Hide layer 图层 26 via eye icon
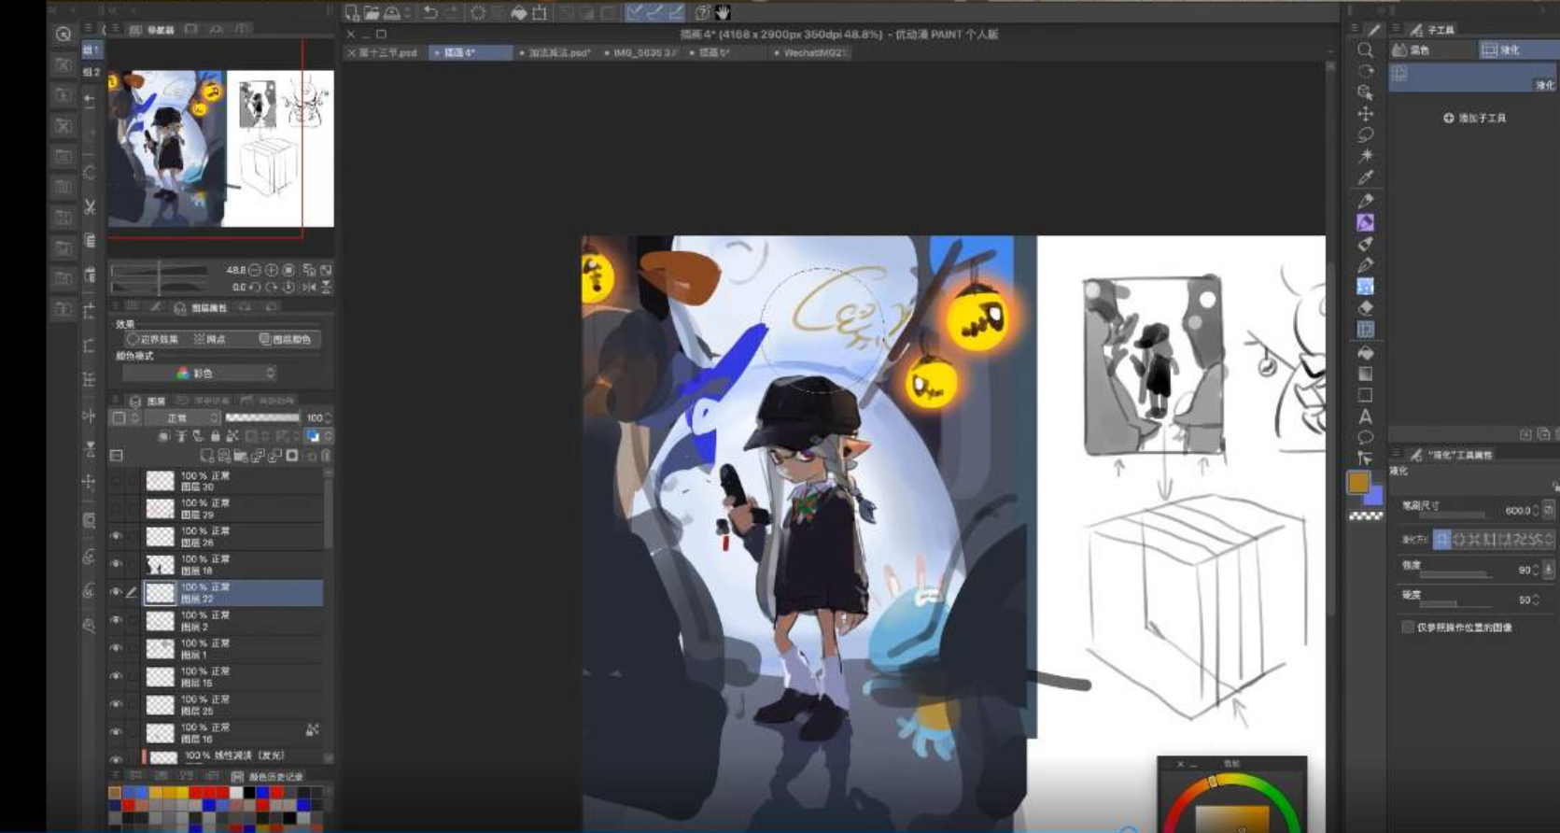Image resolution: width=1560 pixels, height=833 pixels. click(x=117, y=536)
